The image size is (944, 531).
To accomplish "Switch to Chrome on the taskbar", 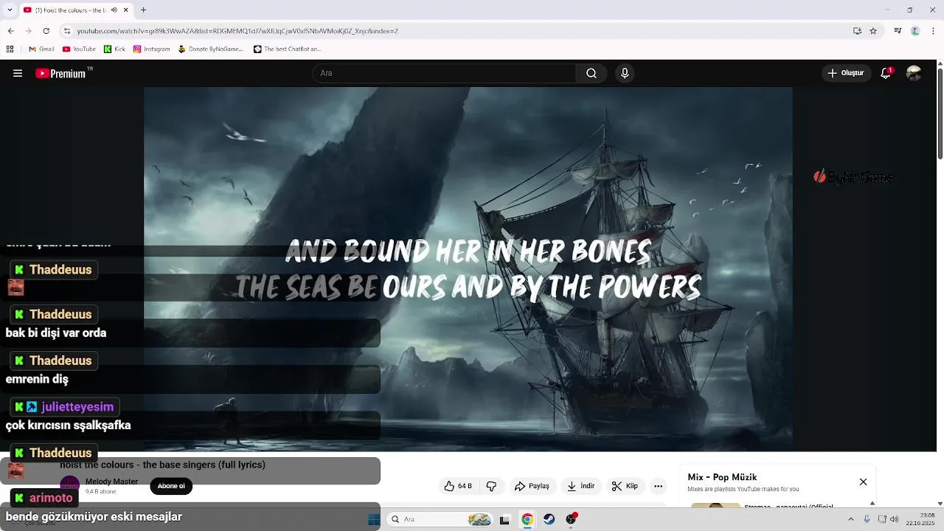I will (x=527, y=519).
